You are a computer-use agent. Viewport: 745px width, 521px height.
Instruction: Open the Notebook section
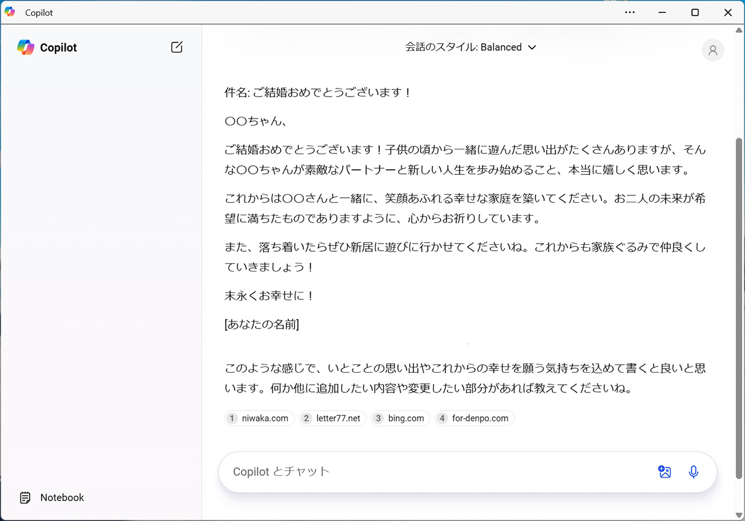(62, 498)
